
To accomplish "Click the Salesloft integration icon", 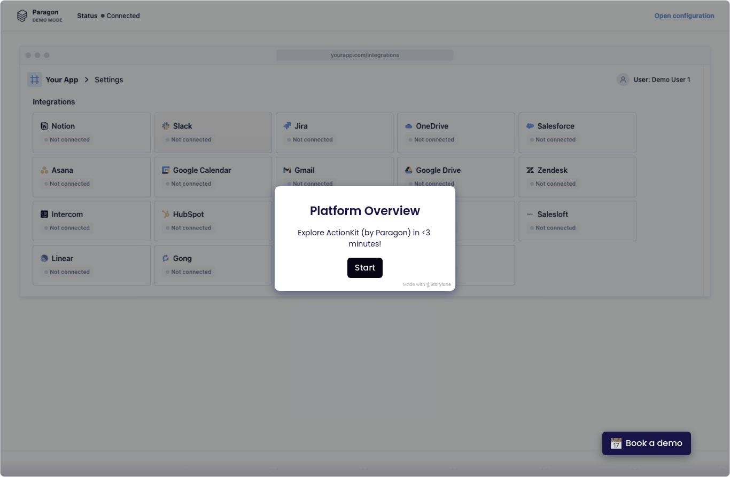I will pyautogui.click(x=530, y=214).
